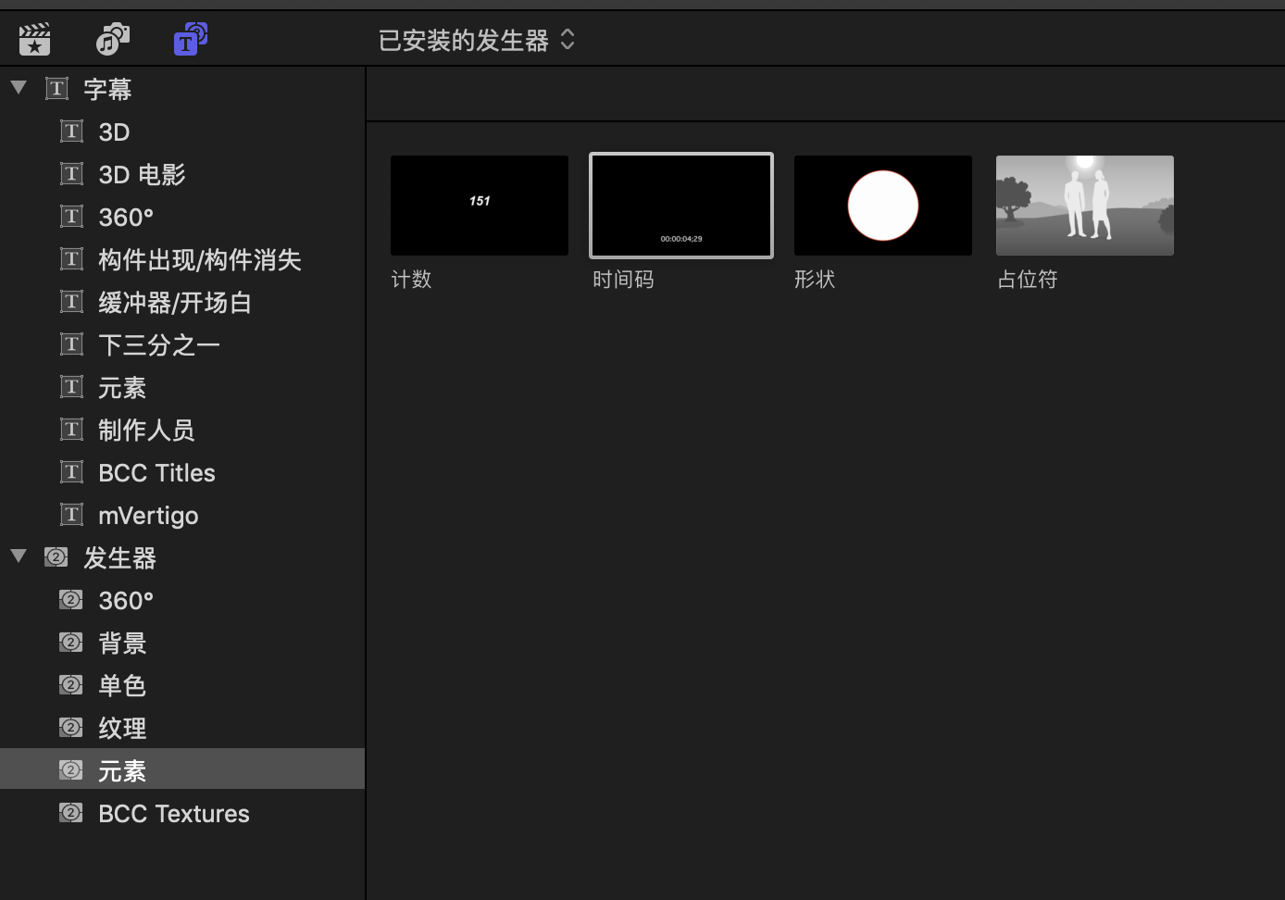Open the 已安装的发生器 popup menu

477,40
